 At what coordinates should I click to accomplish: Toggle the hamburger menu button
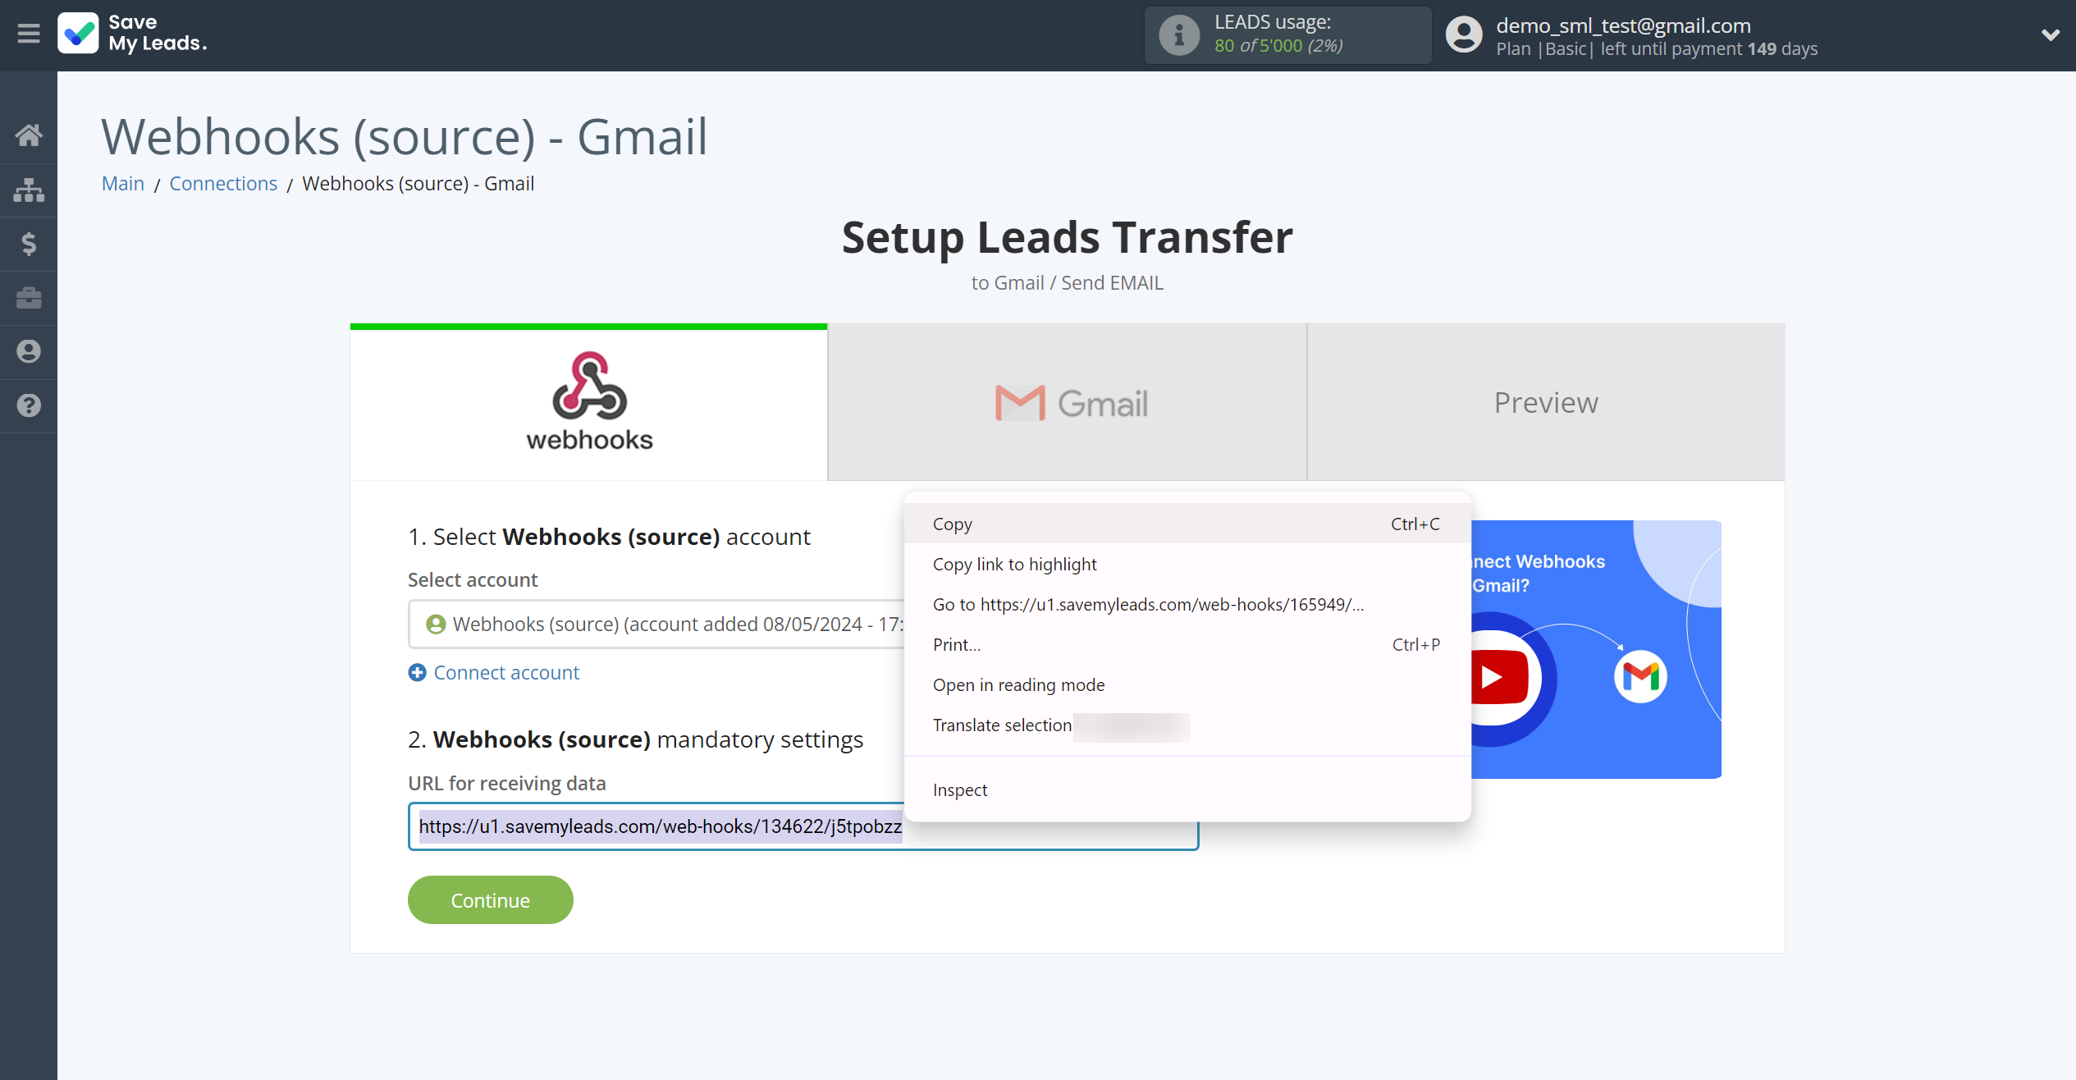(29, 33)
